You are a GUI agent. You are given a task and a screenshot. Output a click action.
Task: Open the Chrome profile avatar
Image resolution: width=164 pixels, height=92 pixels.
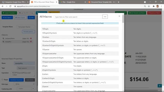158,6
